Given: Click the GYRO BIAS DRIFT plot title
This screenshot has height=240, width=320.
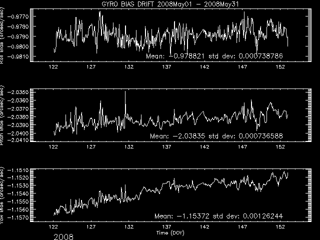Looking at the screenshot, I should [159, 3].
